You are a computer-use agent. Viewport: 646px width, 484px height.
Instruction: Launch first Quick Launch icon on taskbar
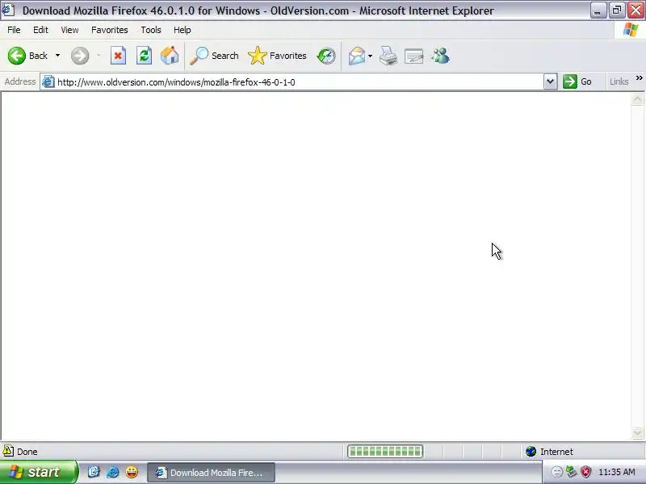coord(94,472)
